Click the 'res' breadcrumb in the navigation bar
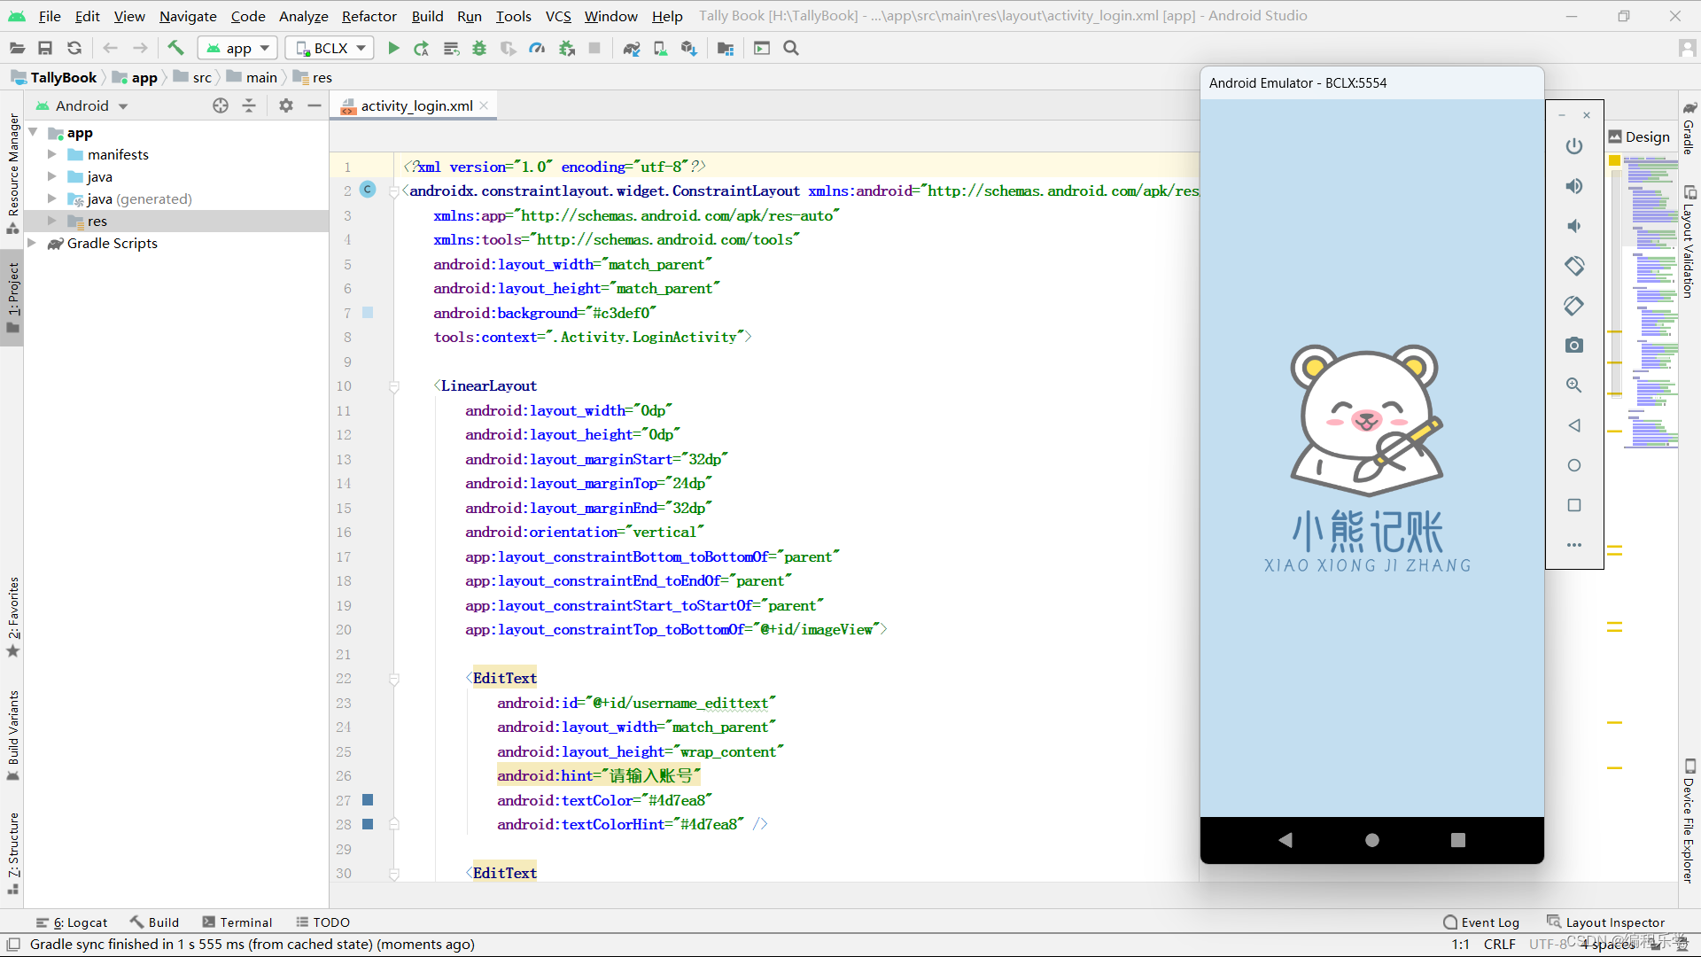The width and height of the screenshot is (1701, 957). coord(320,77)
